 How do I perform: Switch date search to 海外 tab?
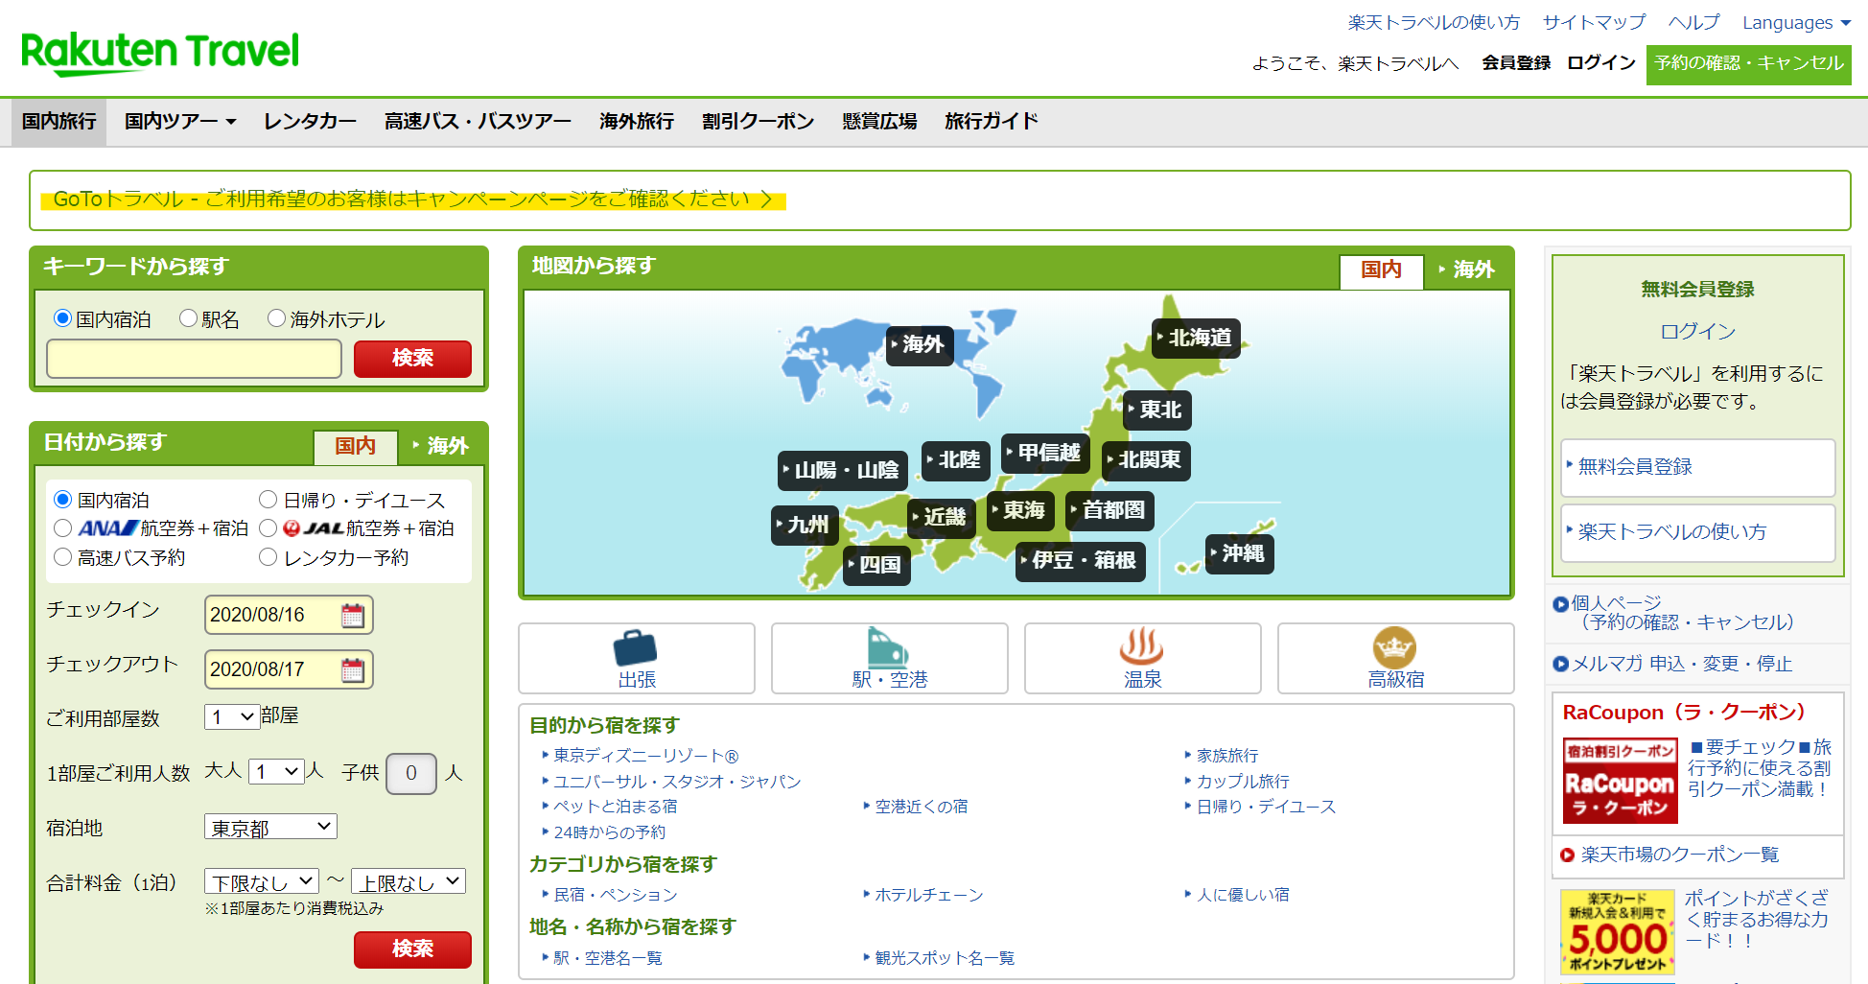(x=442, y=446)
